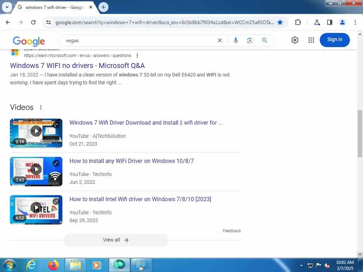Open the Chrome three-dot menu
This screenshot has height=272, width=363.
(x=355, y=22)
